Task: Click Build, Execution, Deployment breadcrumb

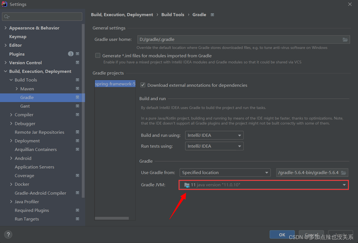Action: click(x=122, y=15)
